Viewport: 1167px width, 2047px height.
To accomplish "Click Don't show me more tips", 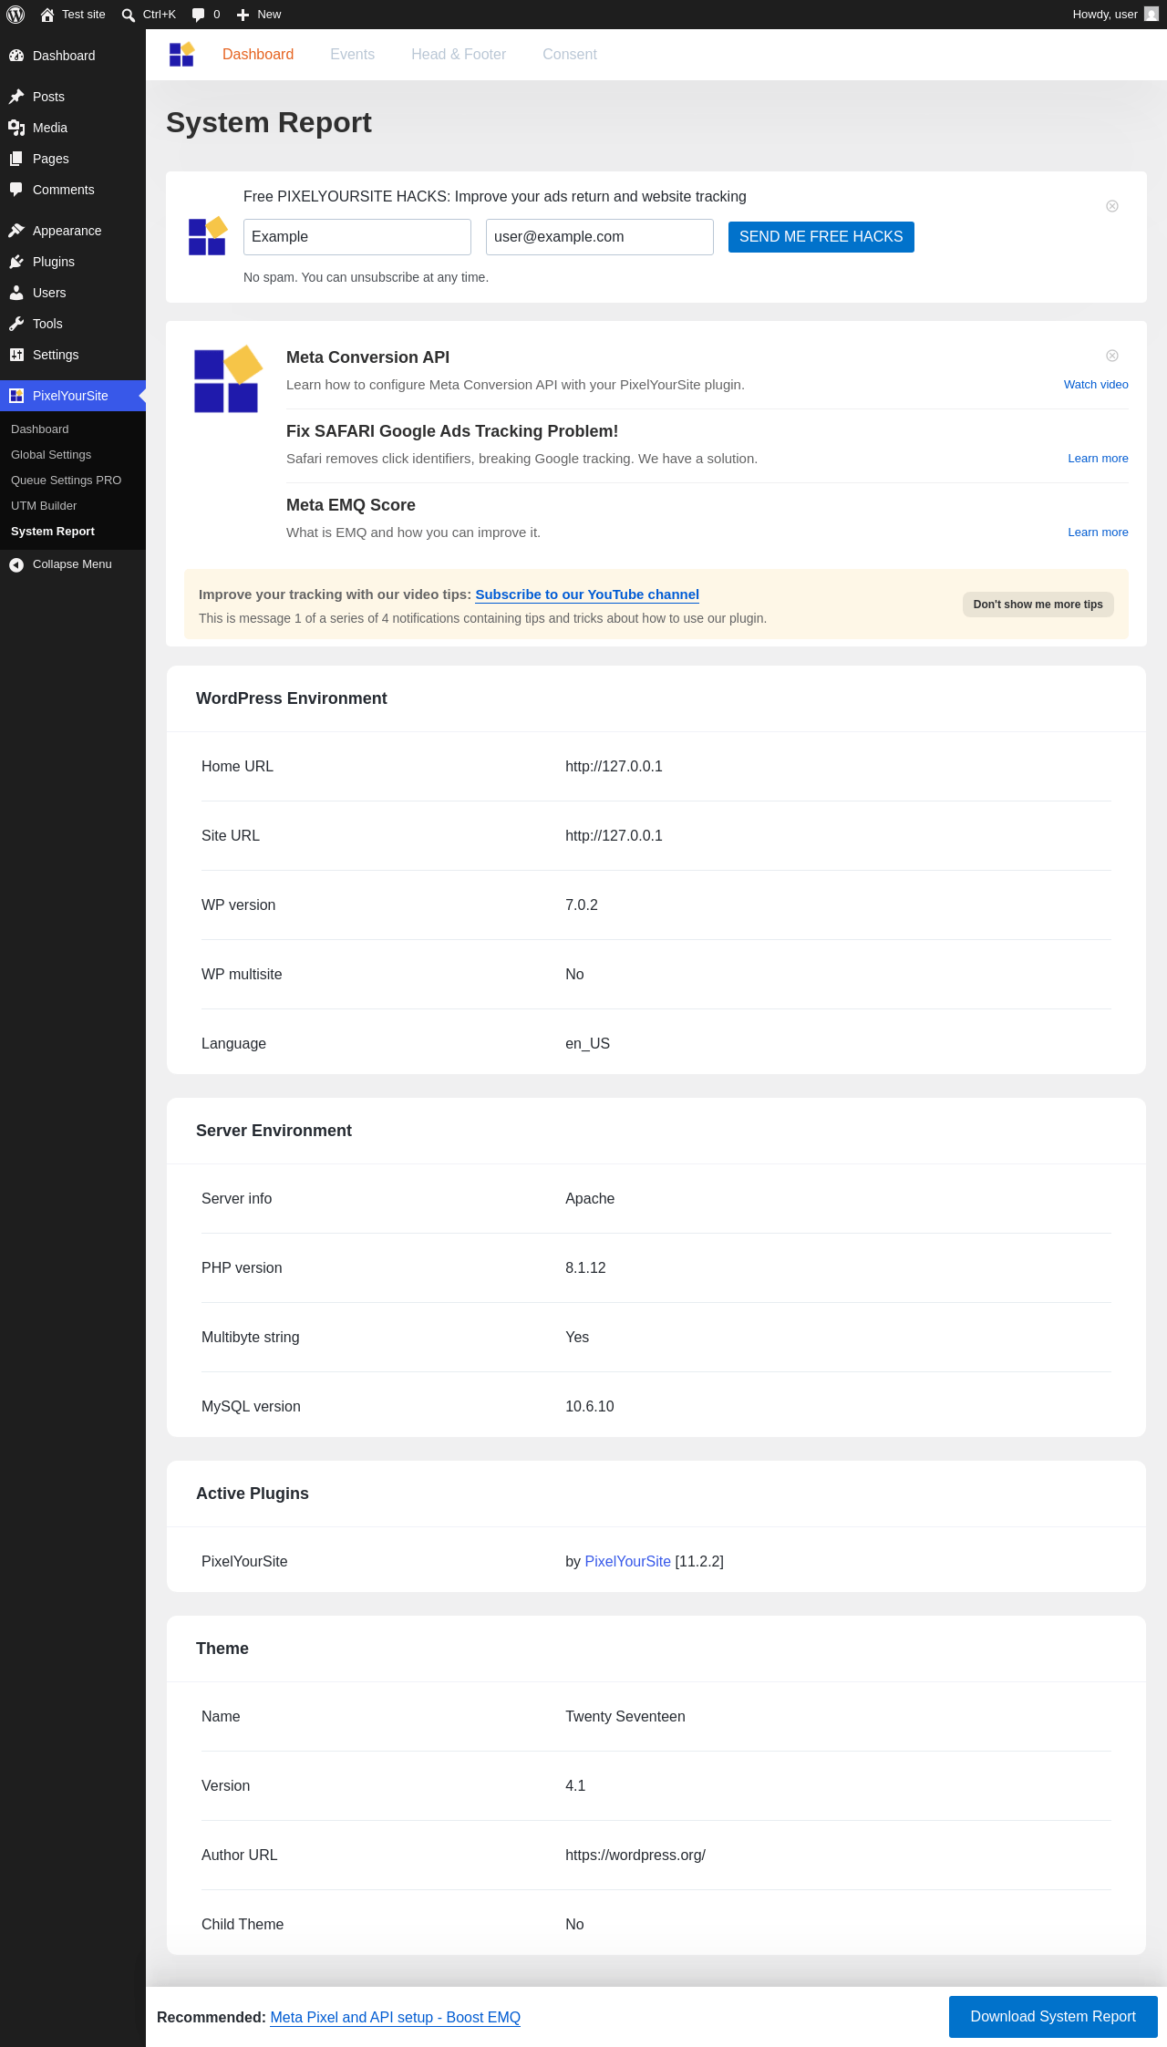I will [x=1038, y=605].
